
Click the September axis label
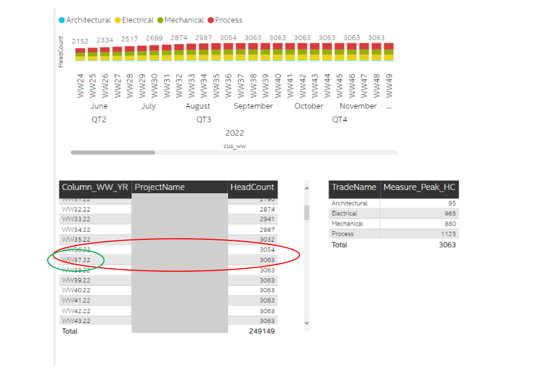click(253, 106)
